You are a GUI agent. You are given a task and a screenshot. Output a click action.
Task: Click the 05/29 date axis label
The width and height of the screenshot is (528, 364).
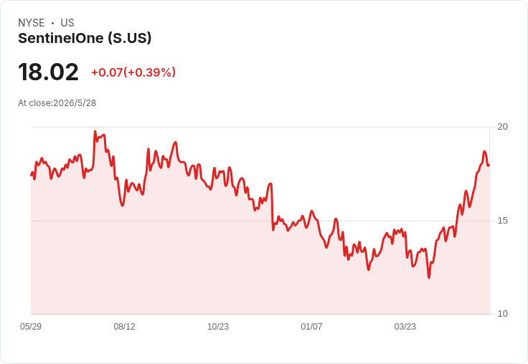[x=31, y=326]
